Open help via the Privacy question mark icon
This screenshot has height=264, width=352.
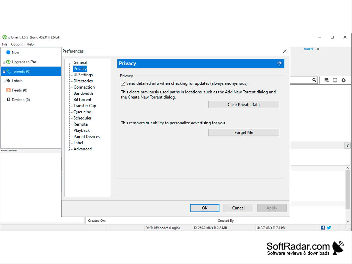(x=280, y=64)
